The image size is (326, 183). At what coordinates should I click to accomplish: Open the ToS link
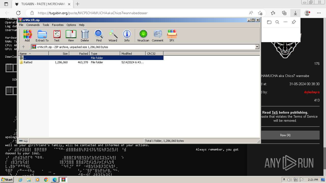[275, 112]
